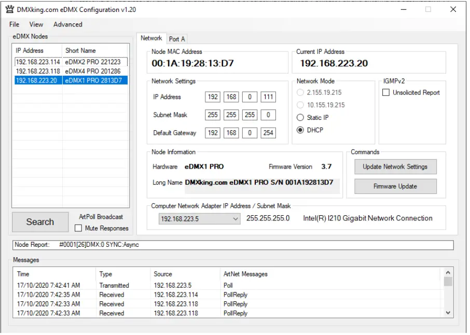The width and height of the screenshot is (470, 335).
Task: Select the 10.155.19.215 network mode radio
Action: click(x=300, y=105)
